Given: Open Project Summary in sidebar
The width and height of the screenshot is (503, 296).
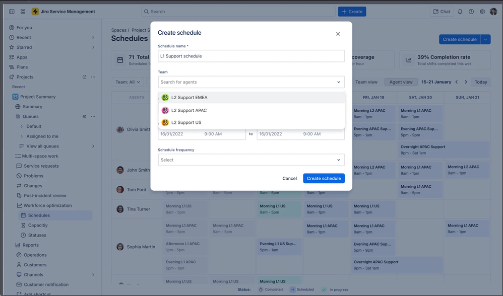Looking at the screenshot, I should (x=37, y=97).
